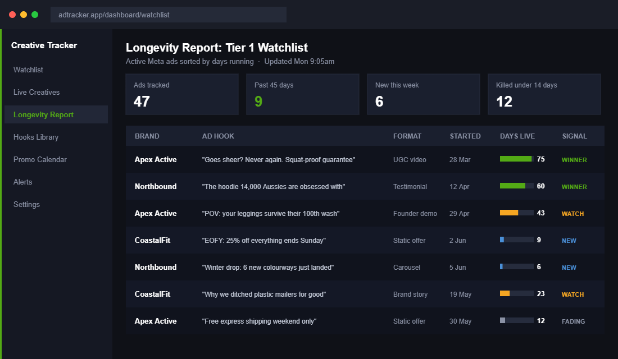Sort by the DAYS LIVE column header

pyautogui.click(x=517, y=136)
